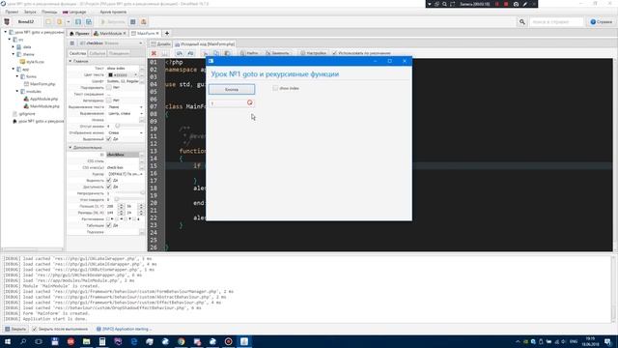Toggle the Видимость checkbox
Image resolution: width=618 pixels, height=348 pixels.
[x=109, y=181]
